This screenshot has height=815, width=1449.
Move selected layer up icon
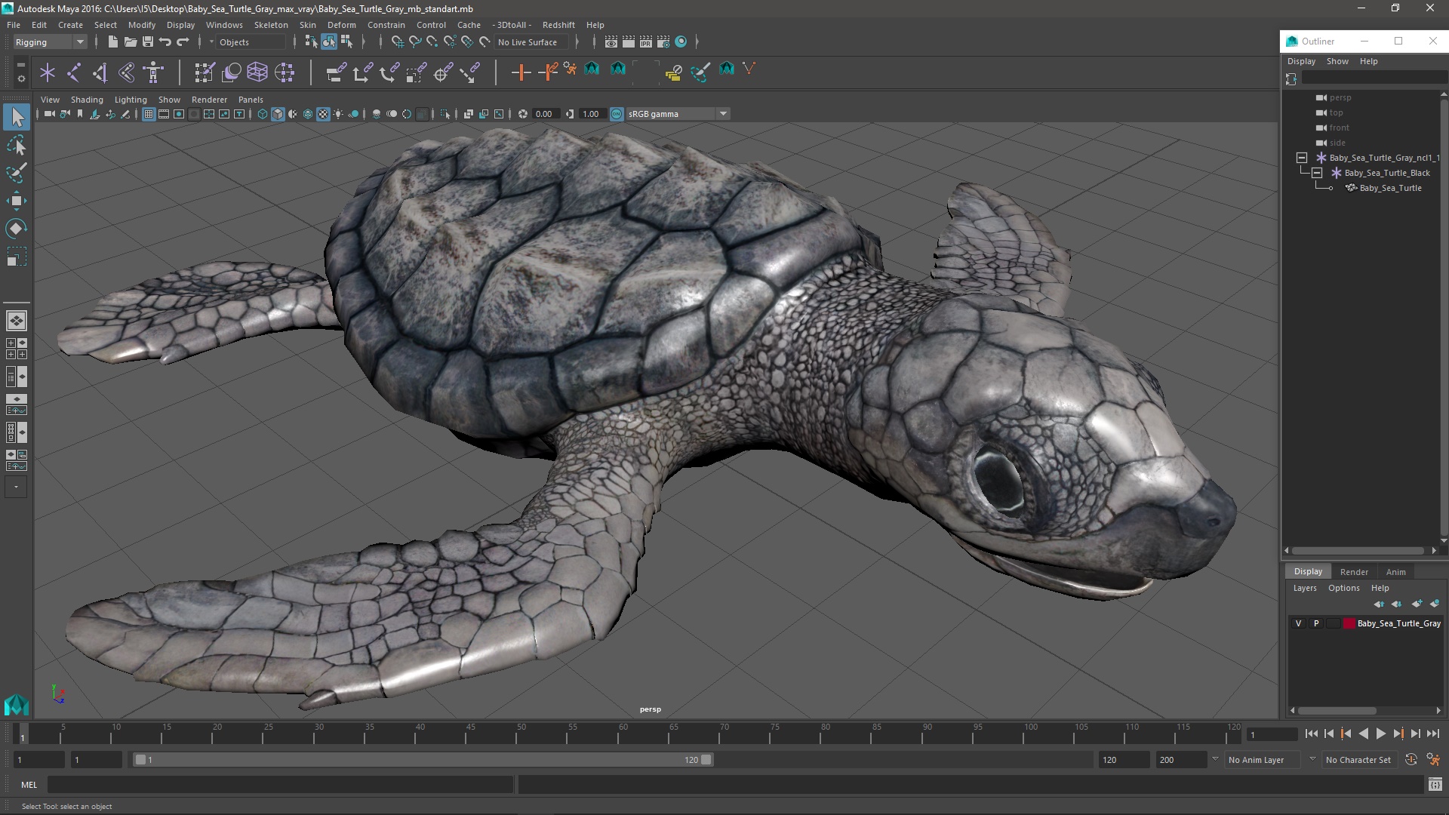click(1379, 604)
